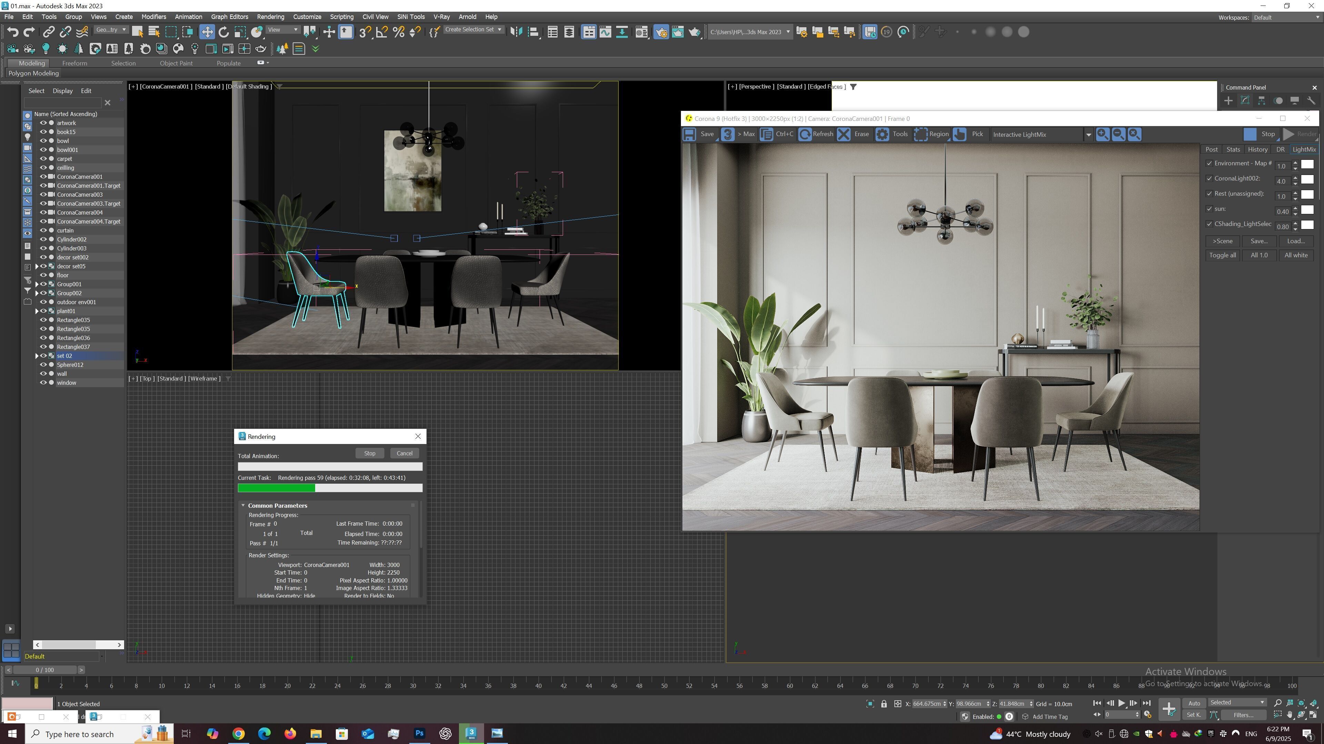Click the Mirror tool icon
The height and width of the screenshot is (744, 1324).
pos(516,32)
